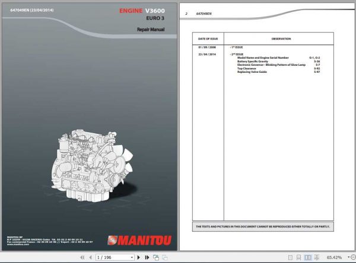This screenshot has height=263, width=356.
Task: Click the next view icon
Action: point(165,257)
